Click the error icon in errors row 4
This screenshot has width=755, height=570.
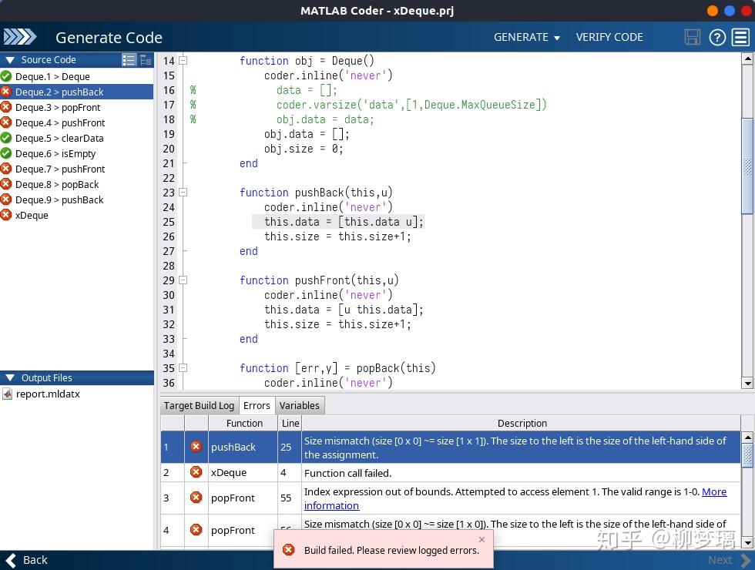pos(196,530)
